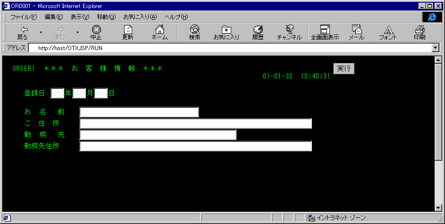Focus the 日 day input field
445x224 pixels.
[x=101, y=93]
